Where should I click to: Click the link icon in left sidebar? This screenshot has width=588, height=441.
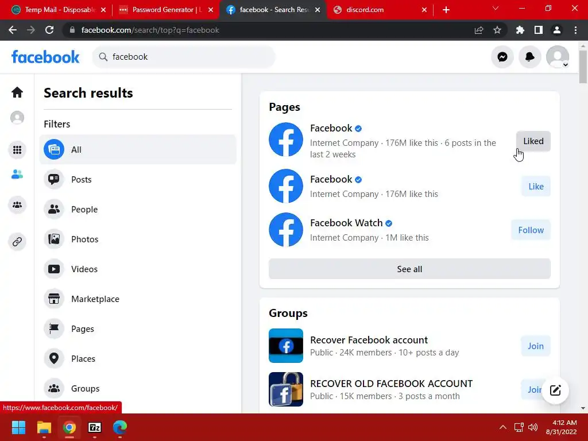(x=17, y=242)
